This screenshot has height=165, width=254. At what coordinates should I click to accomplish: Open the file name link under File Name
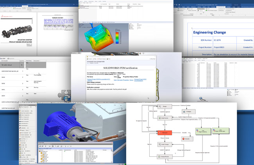click(98, 80)
